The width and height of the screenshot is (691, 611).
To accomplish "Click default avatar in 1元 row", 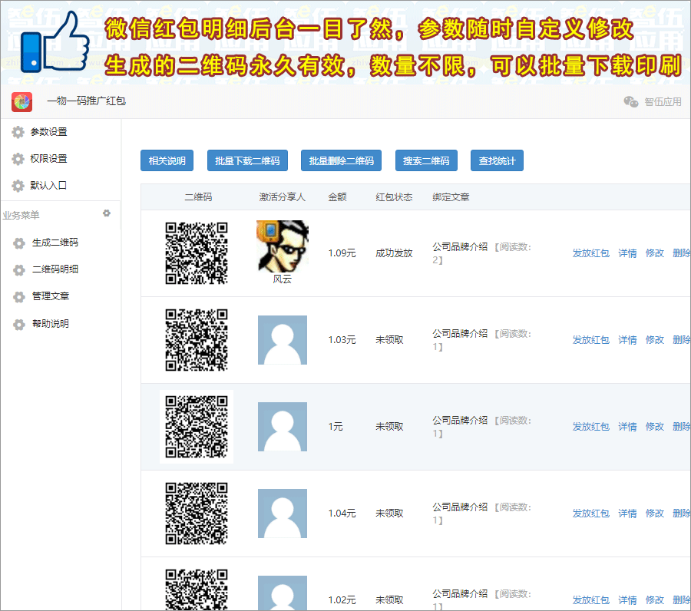I will pyautogui.click(x=283, y=427).
